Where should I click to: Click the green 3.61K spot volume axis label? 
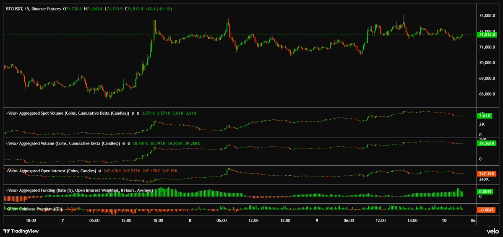coord(485,116)
